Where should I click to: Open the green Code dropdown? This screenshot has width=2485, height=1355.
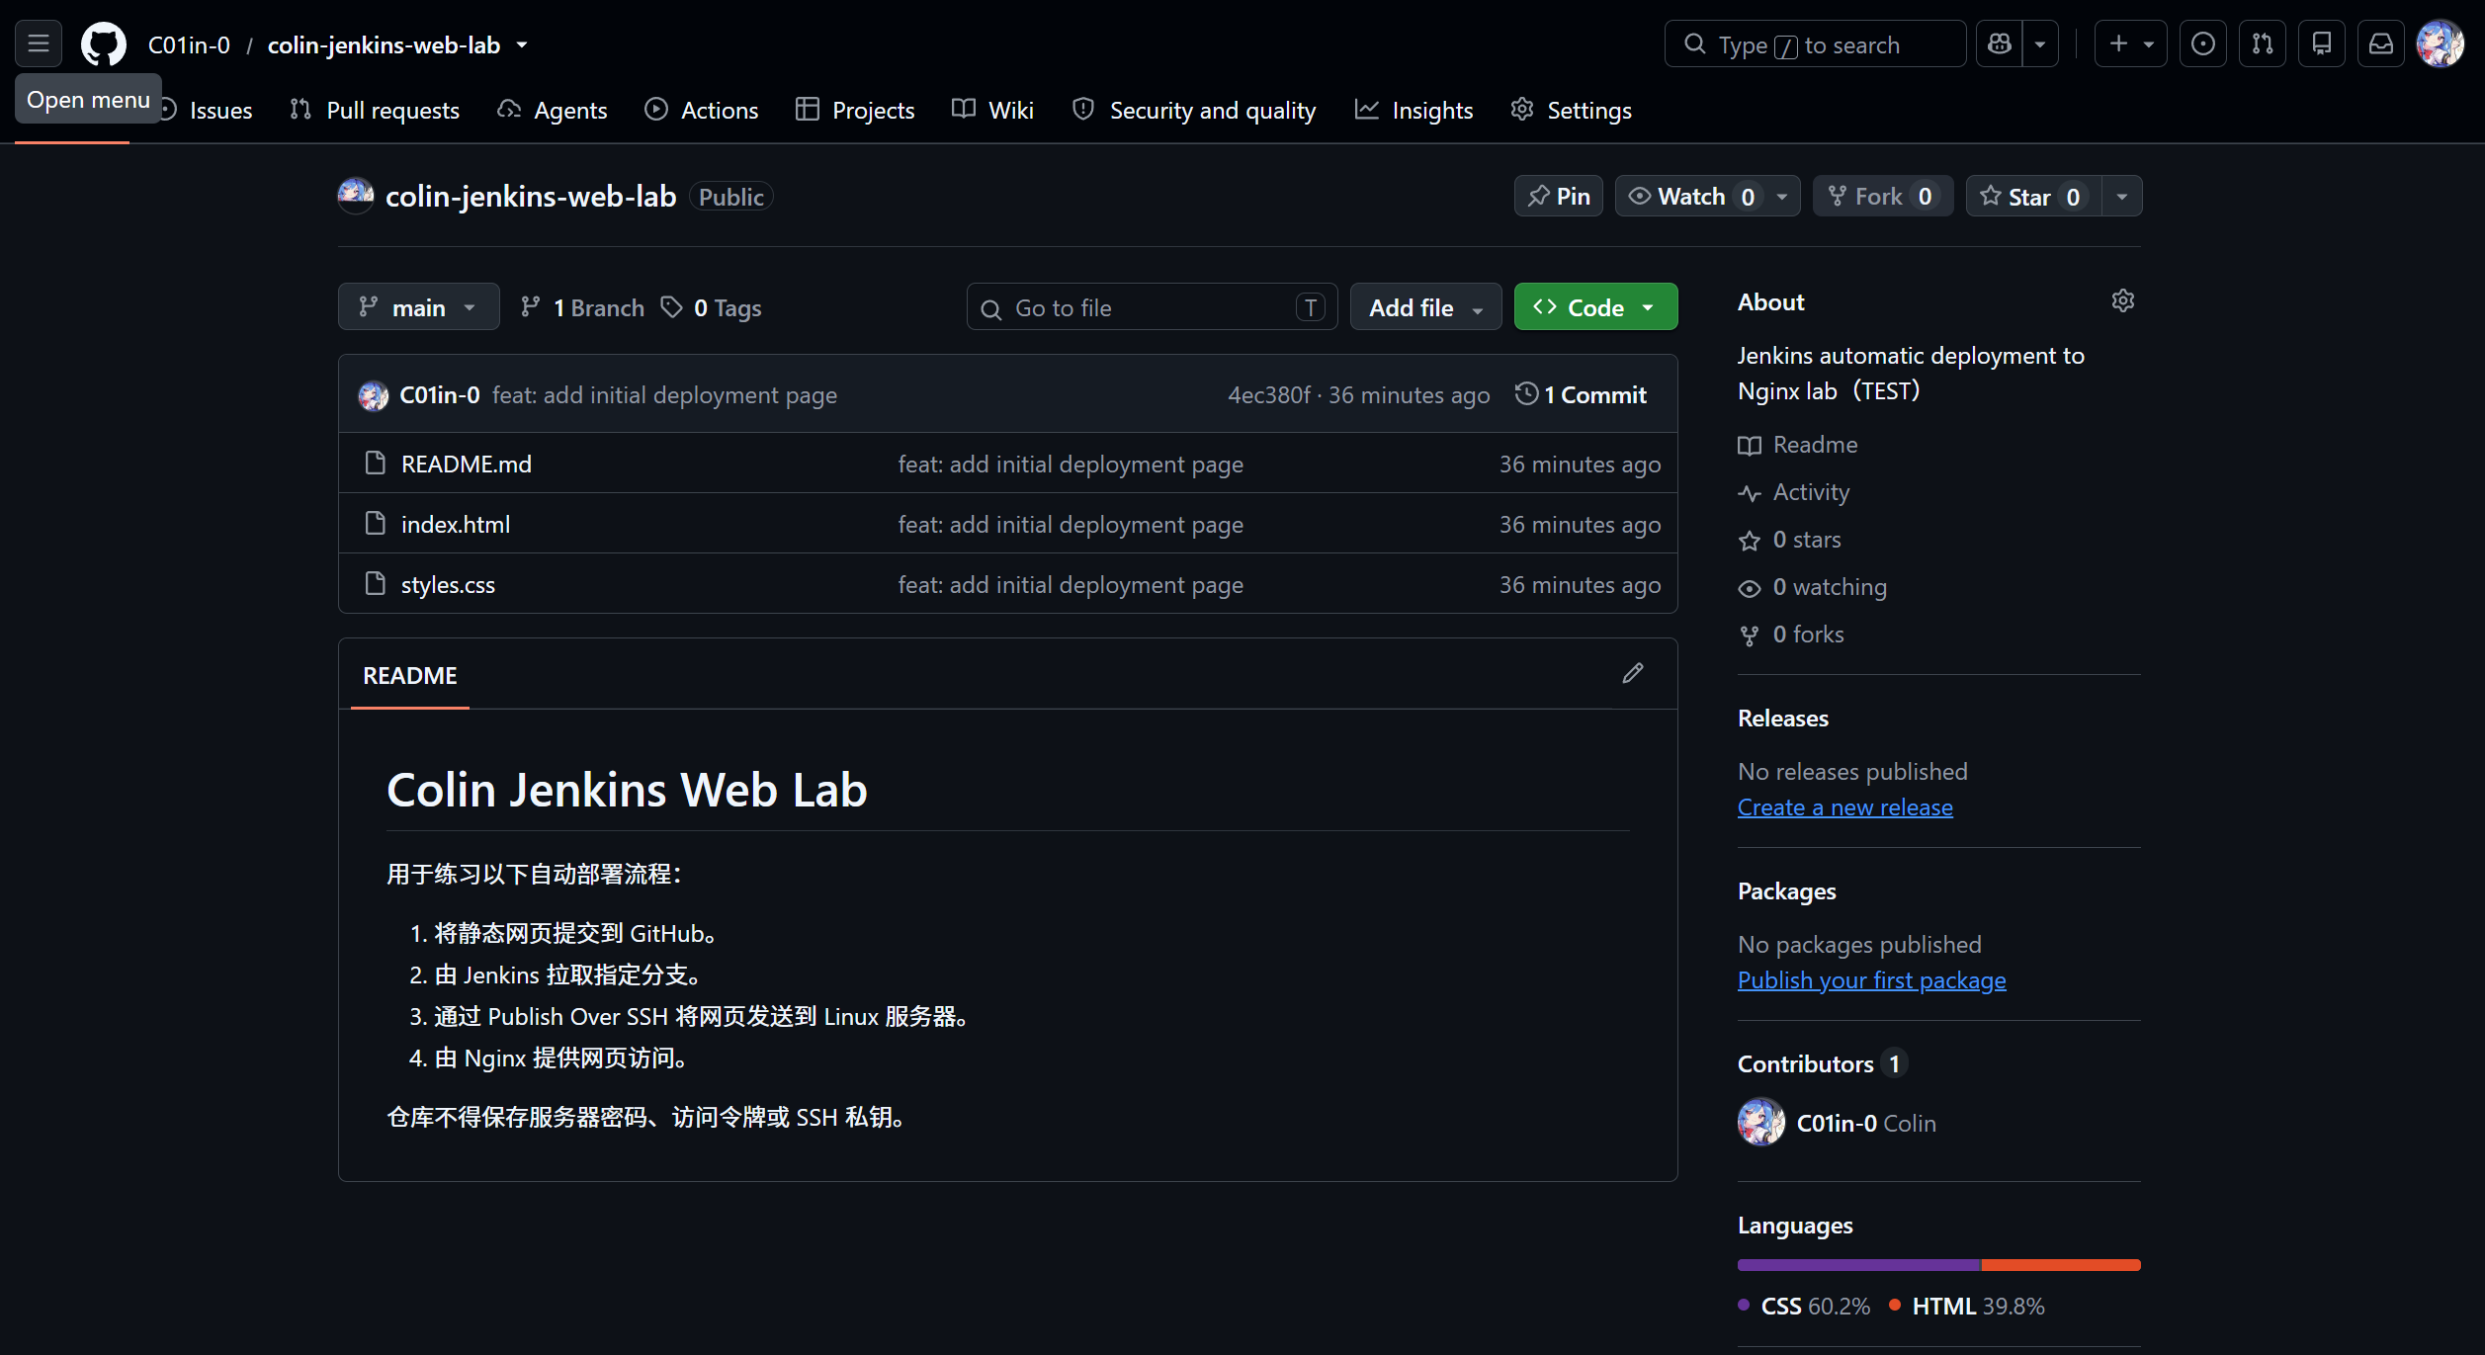[1595, 307]
